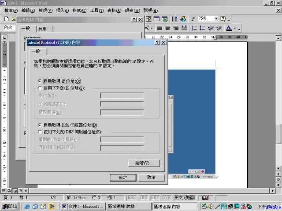Click the Font Color letter A icon
Image resolution: width=282 pixels, height=211 pixels.
point(229,28)
